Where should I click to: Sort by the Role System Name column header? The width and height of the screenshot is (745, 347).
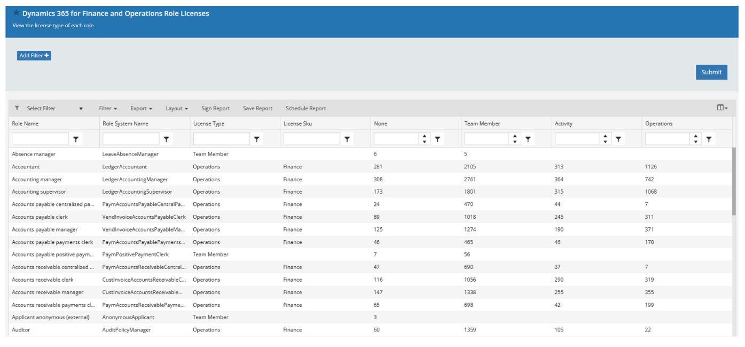click(125, 124)
